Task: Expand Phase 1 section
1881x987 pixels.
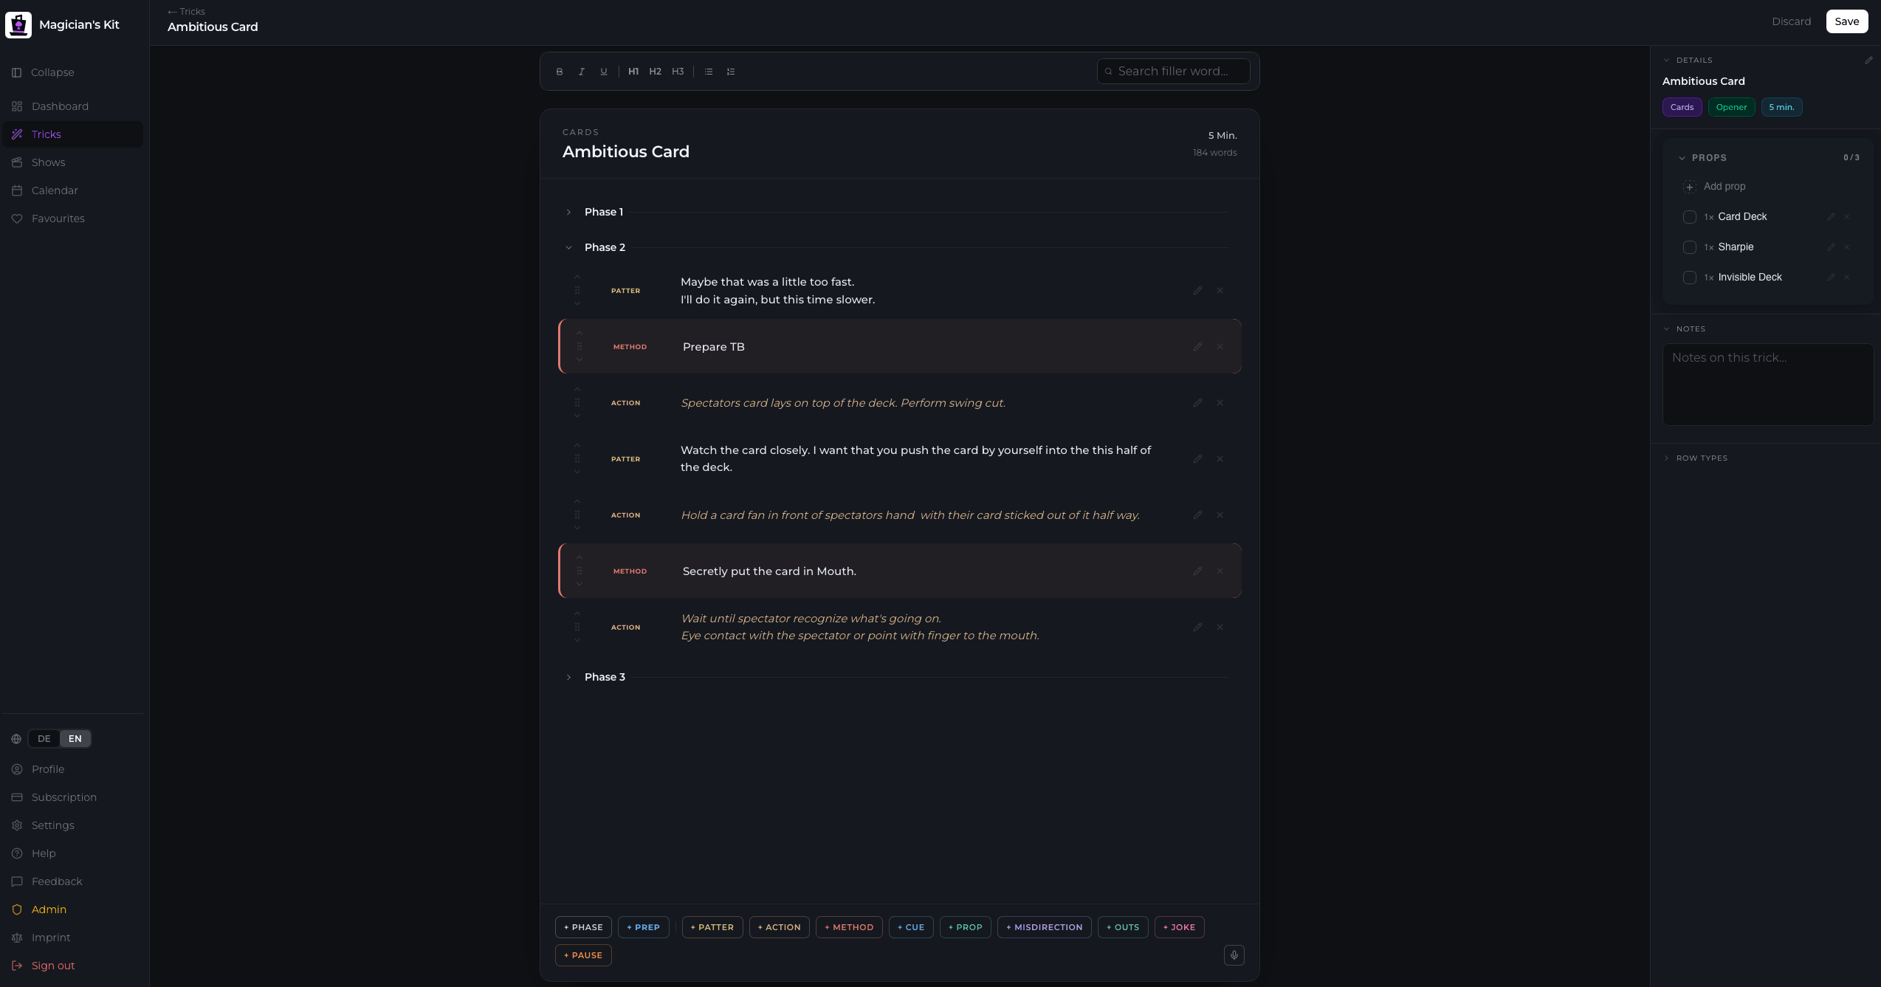Action: [568, 213]
